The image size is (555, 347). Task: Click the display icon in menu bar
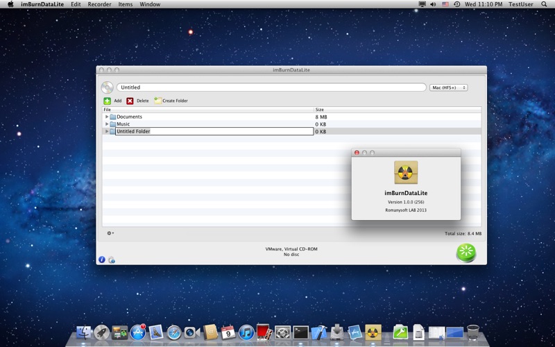tap(422, 4)
